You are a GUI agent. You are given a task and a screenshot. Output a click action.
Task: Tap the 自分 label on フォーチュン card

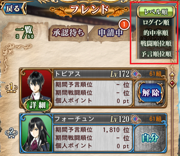[x=150, y=138]
